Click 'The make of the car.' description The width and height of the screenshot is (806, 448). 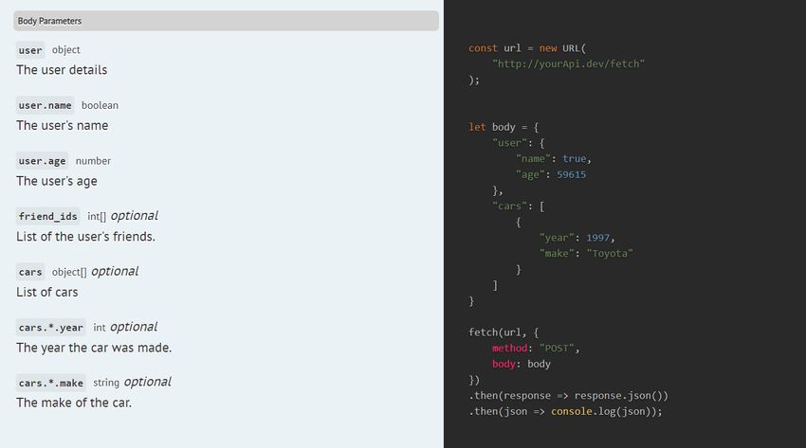point(74,403)
